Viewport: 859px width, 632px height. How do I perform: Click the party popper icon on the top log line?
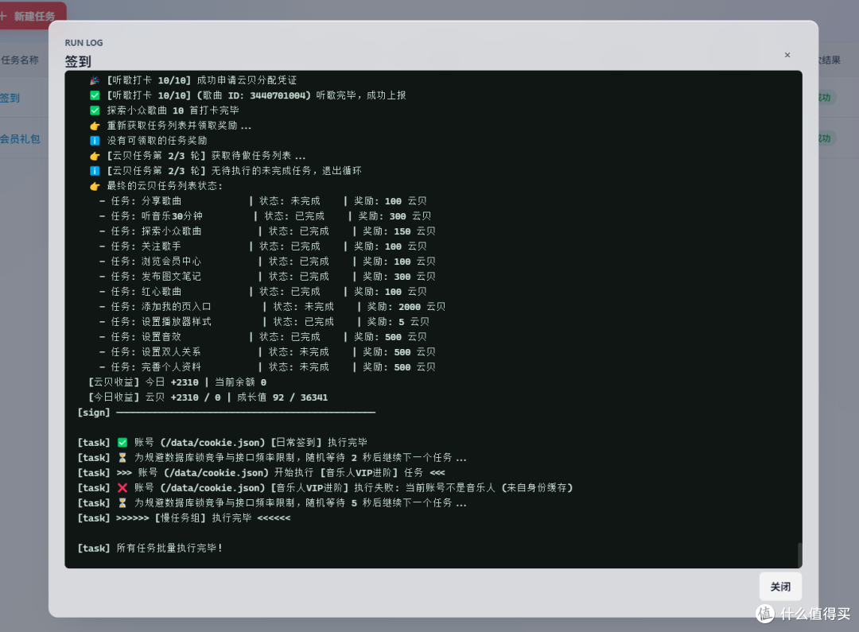click(95, 80)
